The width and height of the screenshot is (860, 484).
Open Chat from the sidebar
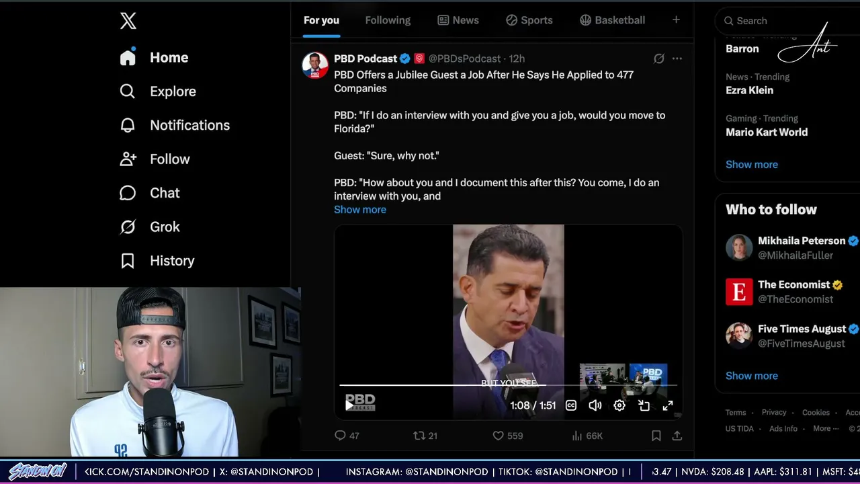click(x=150, y=193)
